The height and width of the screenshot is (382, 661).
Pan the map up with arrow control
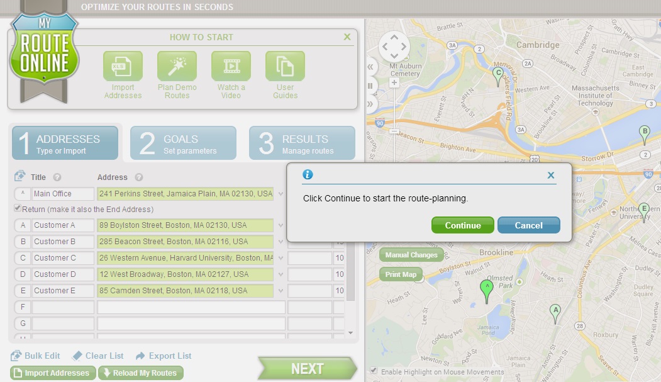tap(394, 38)
